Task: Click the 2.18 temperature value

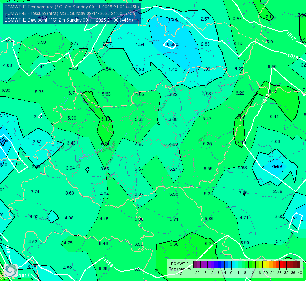Action: coord(38,117)
